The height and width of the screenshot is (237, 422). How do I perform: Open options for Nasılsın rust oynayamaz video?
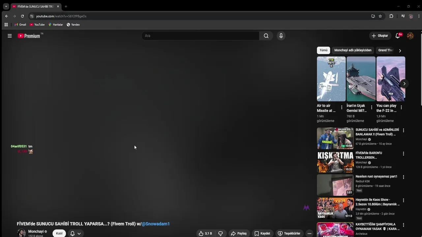(x=403, y=177)
